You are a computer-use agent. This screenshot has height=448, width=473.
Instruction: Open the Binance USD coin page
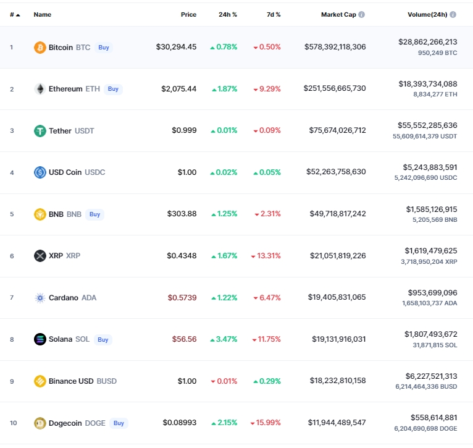click(71, 381)
